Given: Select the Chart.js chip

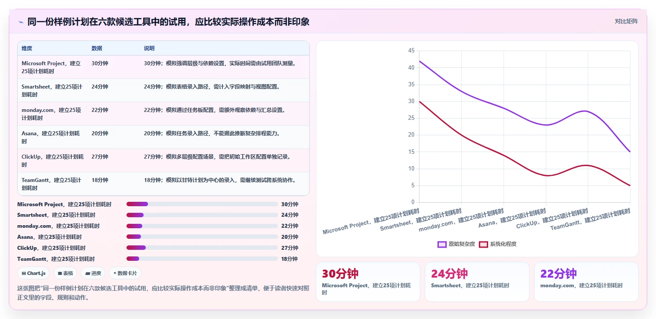Looking at the screenshot, I should click(x=33, y=273).
